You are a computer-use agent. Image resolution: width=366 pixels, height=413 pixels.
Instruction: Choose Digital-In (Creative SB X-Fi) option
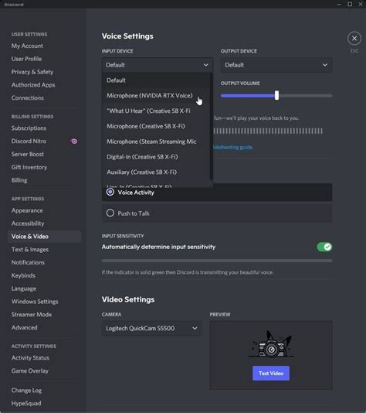pos(156,157)
